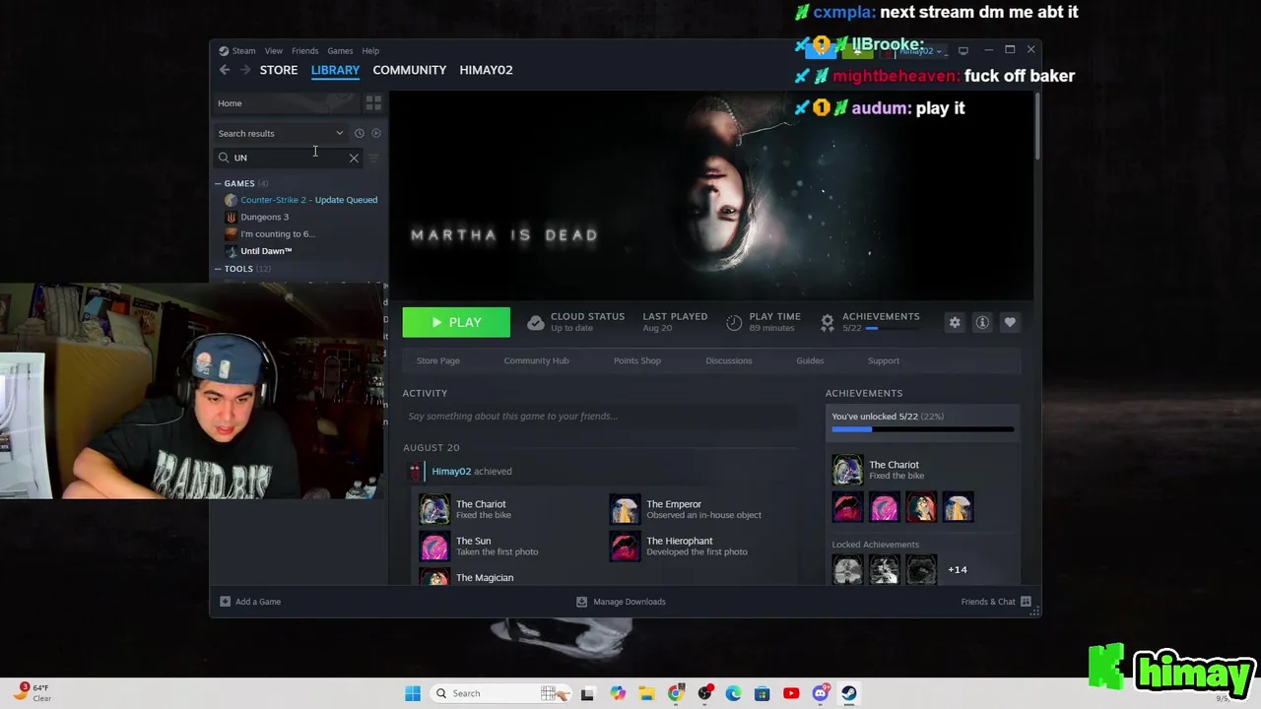Viewport: 1261px width, 709px height.
Task: Show the +14 remaining locked achievements
Action: tap(958, 569)
